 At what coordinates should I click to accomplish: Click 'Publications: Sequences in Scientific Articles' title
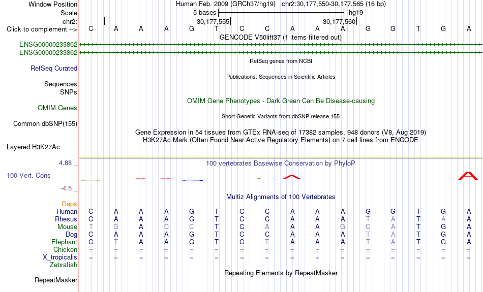(281, 77)
